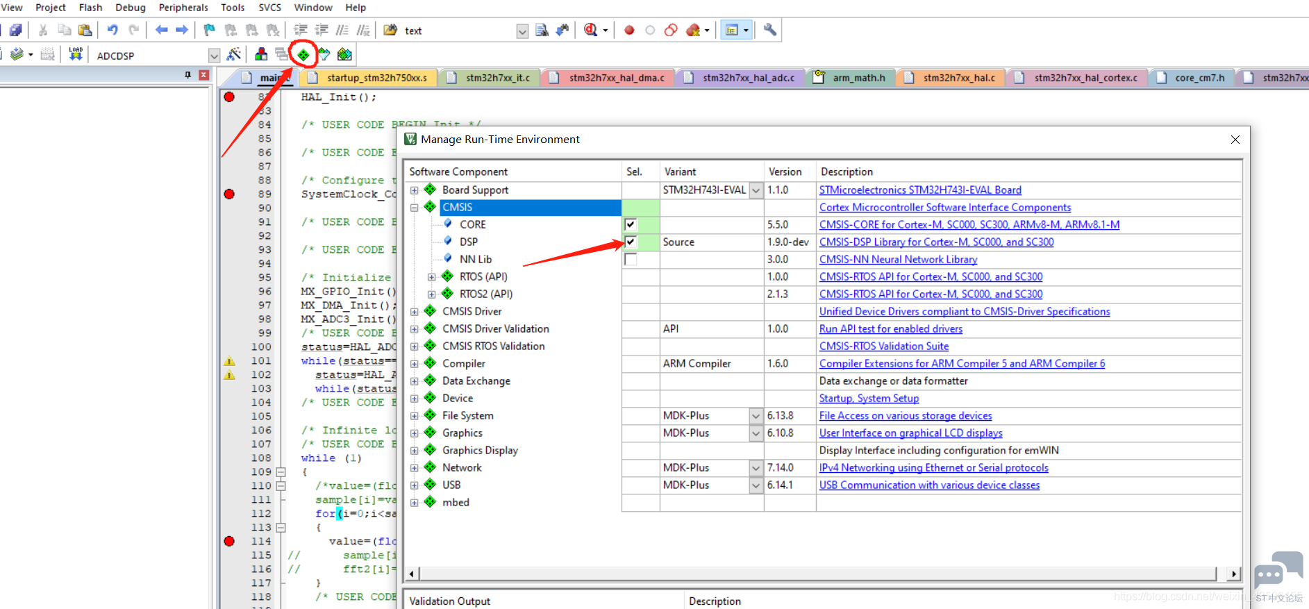This screenshot has height=609, width=1309.
Task: Open the USB Communication with various device classes link
Action: (x=929, y=485)
